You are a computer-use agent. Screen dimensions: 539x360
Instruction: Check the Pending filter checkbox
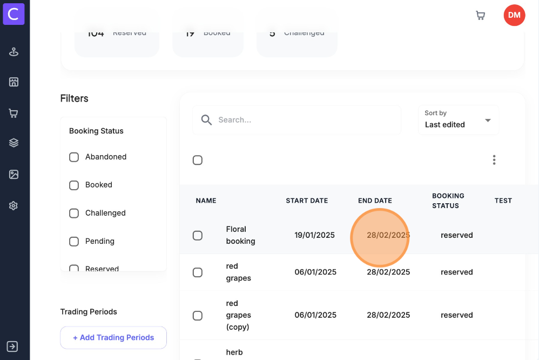(74, 242)
